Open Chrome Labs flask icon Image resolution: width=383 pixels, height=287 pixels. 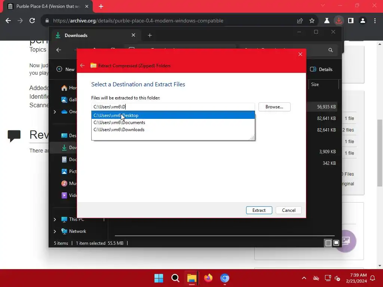(x=327, y=21)
